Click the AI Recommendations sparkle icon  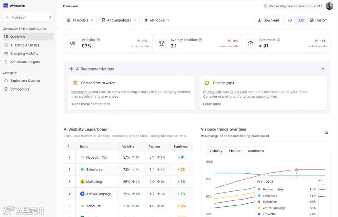71,69
